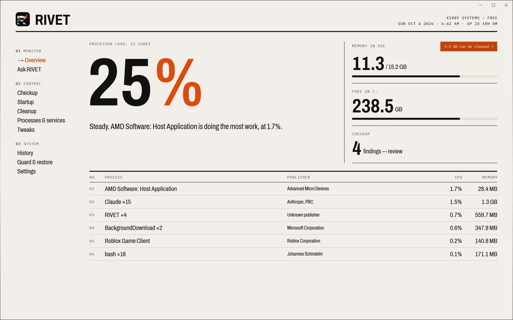
Task: Click the PROCESS column header
Action: [x=114, y=177]
